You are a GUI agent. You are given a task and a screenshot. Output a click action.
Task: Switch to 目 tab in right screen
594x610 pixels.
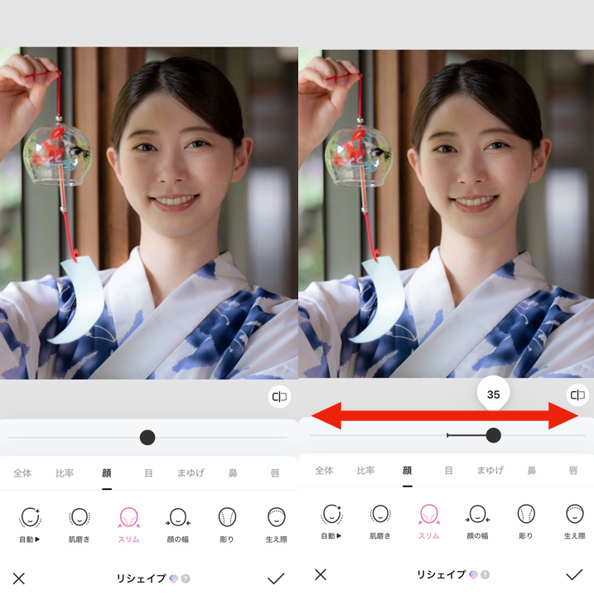tap(449, 470)
